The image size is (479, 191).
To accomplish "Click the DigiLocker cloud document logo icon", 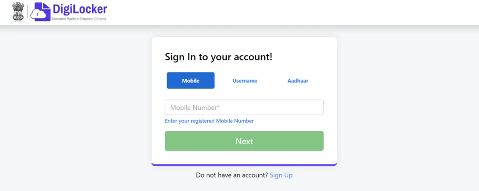I will (x=41, y=12).
